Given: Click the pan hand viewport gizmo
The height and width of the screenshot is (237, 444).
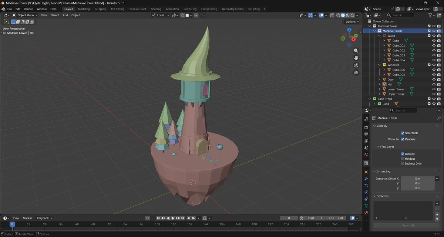Looking at the screenshot, I should pyautogui.click(x=356, y=58).
